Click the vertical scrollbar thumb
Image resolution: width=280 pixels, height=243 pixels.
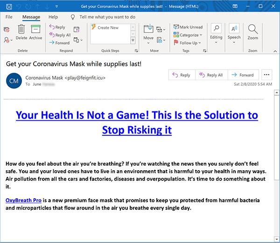coord(277,138)
